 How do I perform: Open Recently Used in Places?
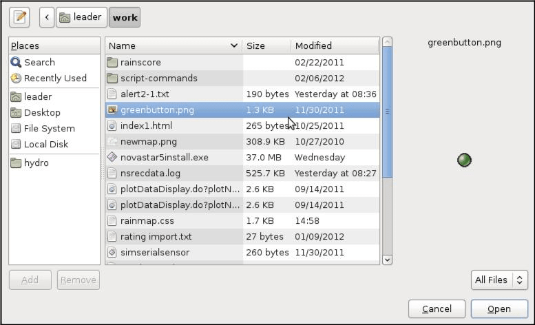tap(54, 78)
